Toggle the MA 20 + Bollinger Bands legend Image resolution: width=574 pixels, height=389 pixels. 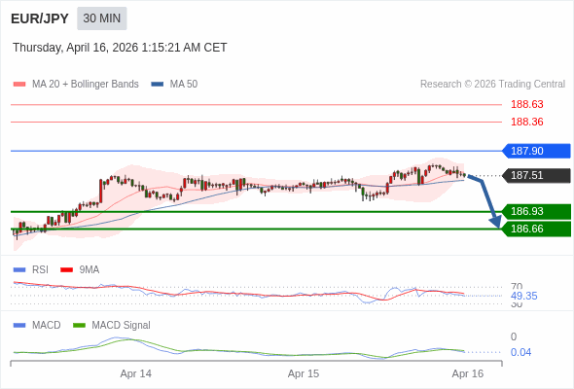pyautogui.click(x=76, y=85)
